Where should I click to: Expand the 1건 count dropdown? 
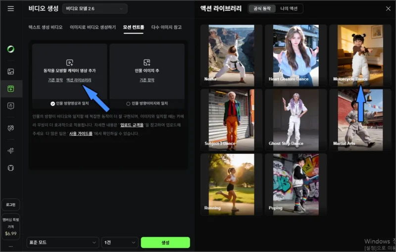click(x=119, y=243)
